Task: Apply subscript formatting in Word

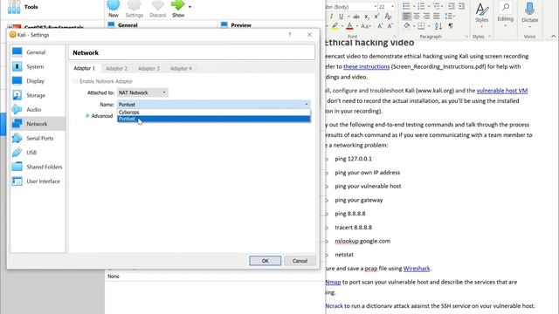Action: tap(367, 17)
